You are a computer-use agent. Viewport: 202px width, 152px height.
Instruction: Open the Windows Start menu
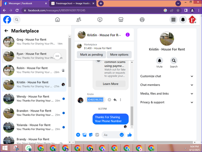click(5, 148)
